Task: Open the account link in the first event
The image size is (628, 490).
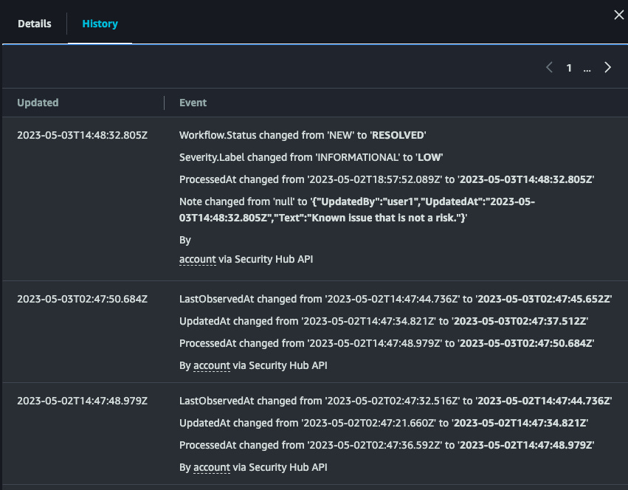Action: pos(197,259)
